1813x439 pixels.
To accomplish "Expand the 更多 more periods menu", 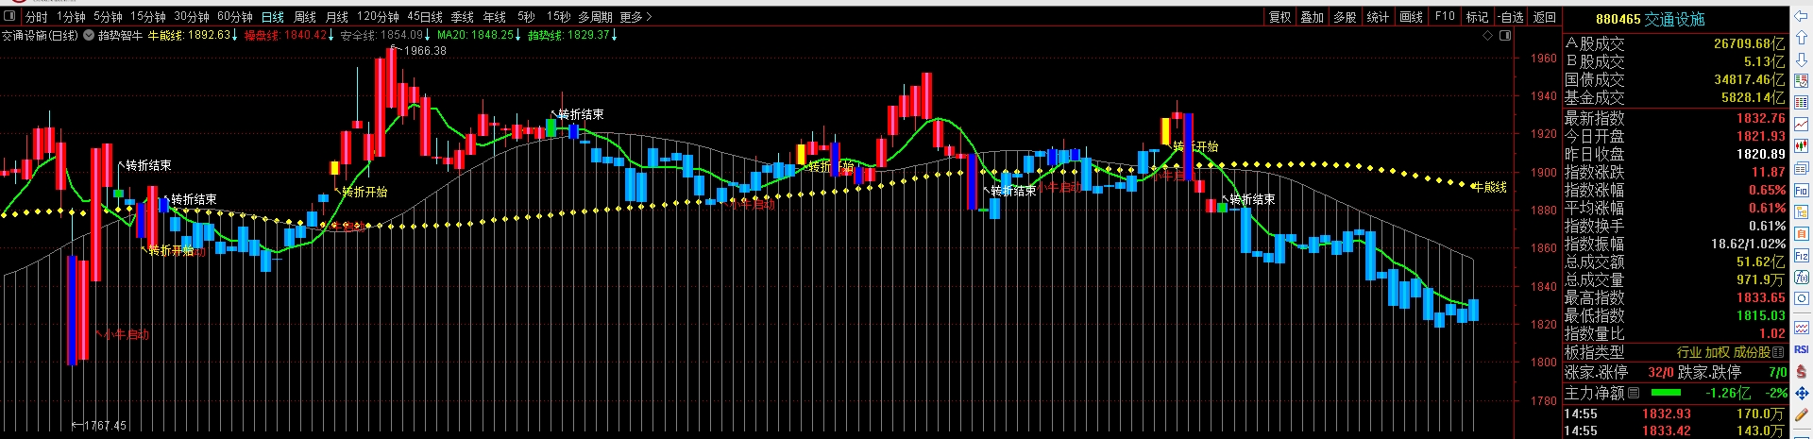I will pos(635,17).
